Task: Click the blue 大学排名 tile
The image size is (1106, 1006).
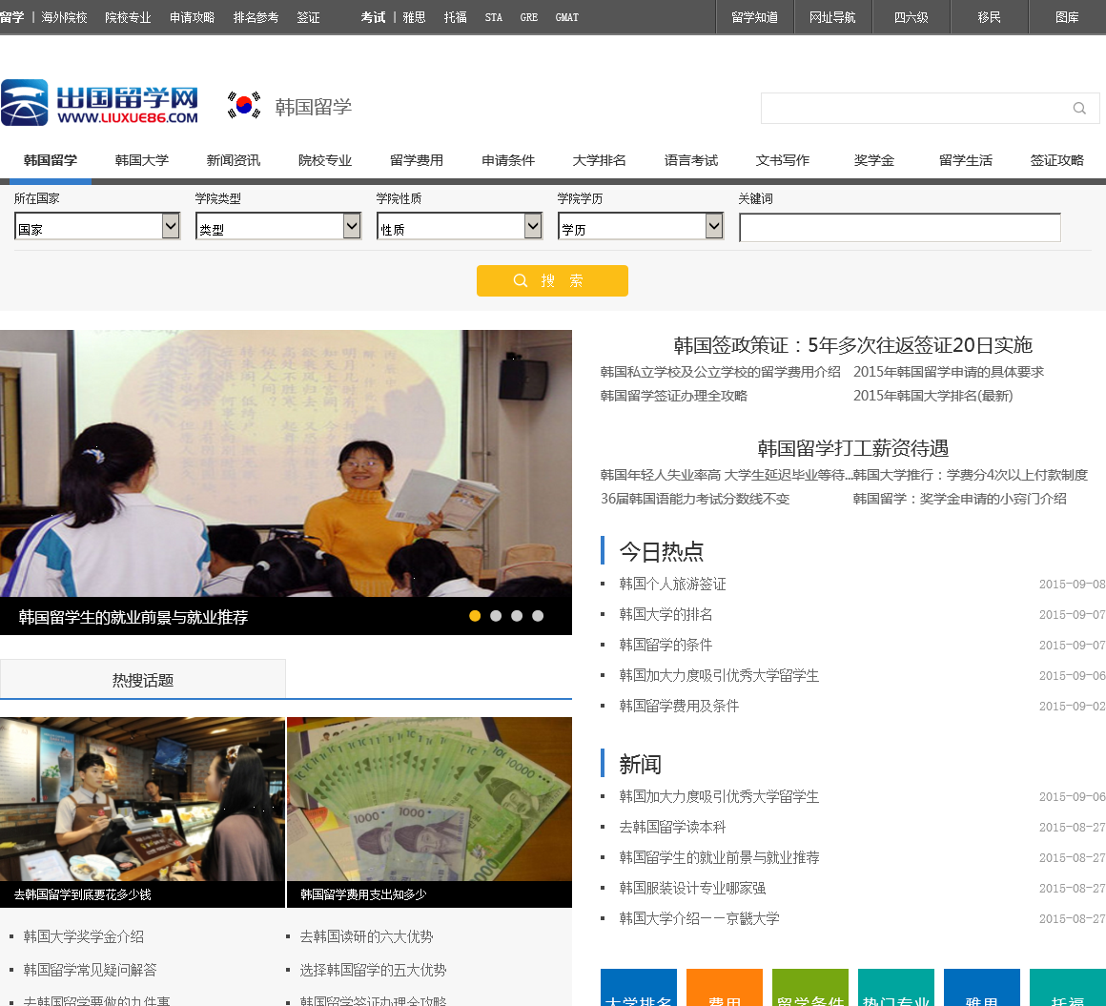Action: [639, 988]
